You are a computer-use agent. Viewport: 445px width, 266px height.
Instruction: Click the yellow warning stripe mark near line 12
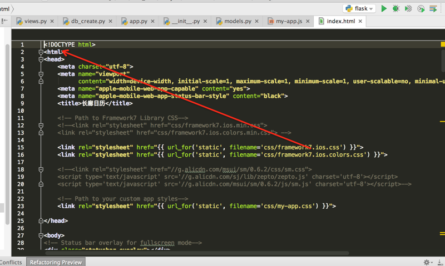(442, 122)
